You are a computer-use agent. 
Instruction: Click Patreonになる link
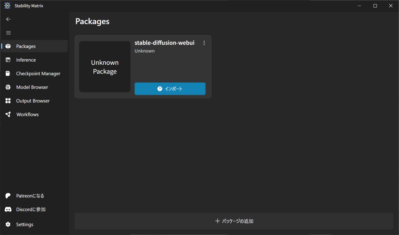coord(35,196)
